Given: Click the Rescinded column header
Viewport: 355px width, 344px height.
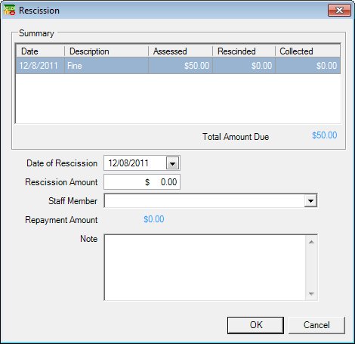Looking at the screenshot, I should 244,51.
